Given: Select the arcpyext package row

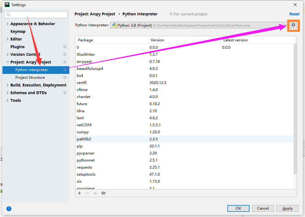Looking at the screenshot, I should 184,62.
